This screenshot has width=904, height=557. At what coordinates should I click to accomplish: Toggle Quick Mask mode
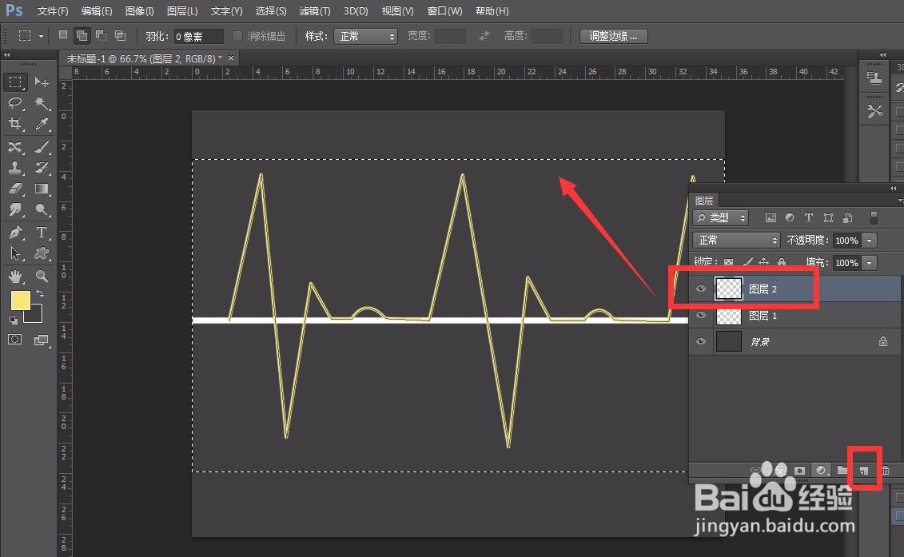coord(15,340)
